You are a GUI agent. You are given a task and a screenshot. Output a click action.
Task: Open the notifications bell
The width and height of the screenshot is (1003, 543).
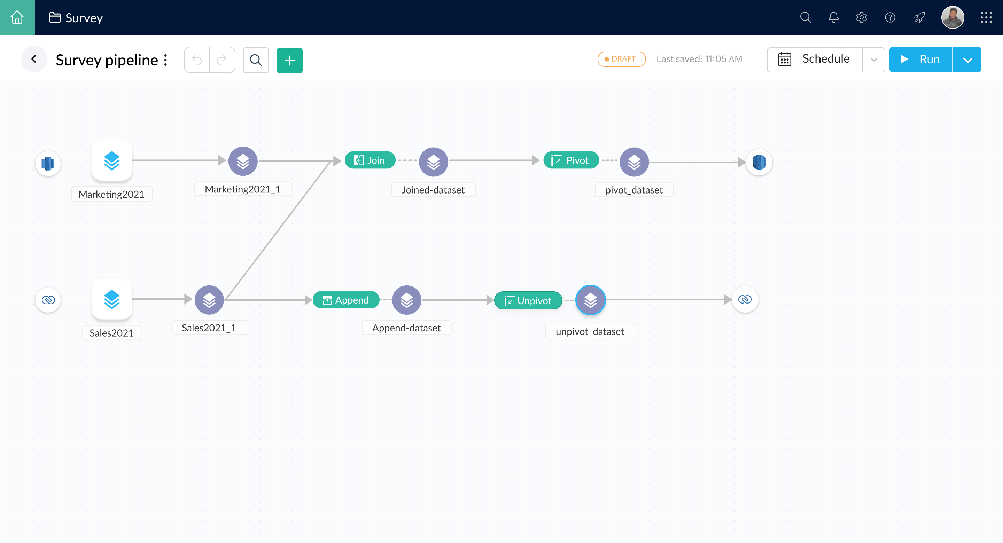(x=834, y=17)
